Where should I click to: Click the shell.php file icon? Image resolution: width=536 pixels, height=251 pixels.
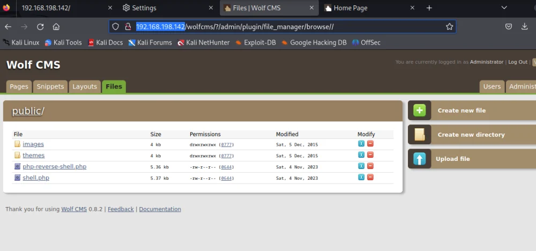(18, 178)
